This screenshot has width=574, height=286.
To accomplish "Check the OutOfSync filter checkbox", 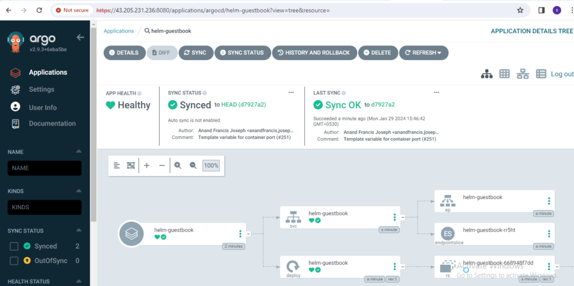I will pos(14,261).
